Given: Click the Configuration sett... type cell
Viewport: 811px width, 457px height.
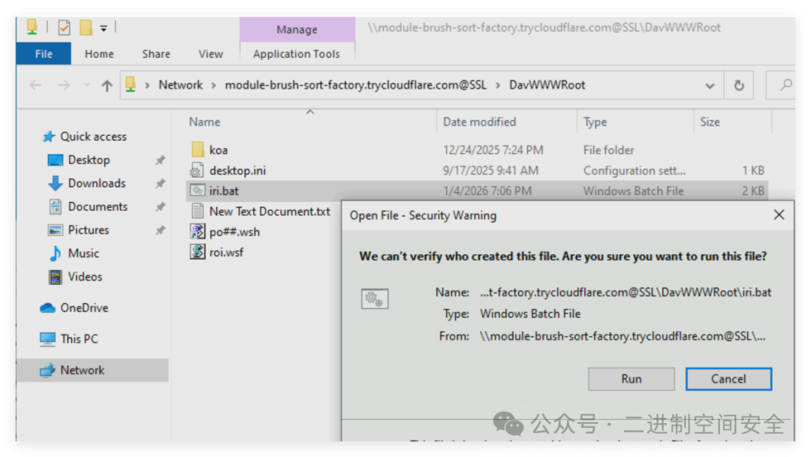Looking at the screenshot, I should 634,170.
